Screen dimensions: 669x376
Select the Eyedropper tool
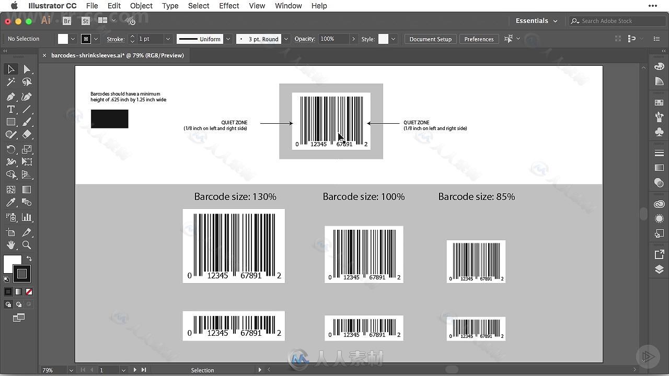click(x=11, y=202)
